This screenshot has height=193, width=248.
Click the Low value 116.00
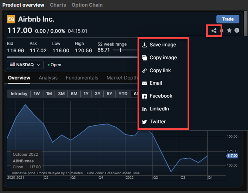coord(61,50)
